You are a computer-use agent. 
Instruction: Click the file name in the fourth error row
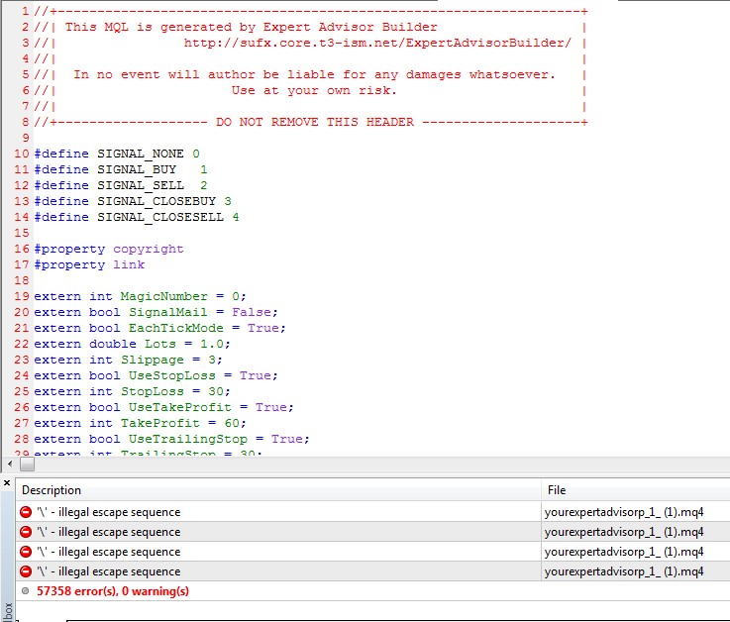point(623,571)
